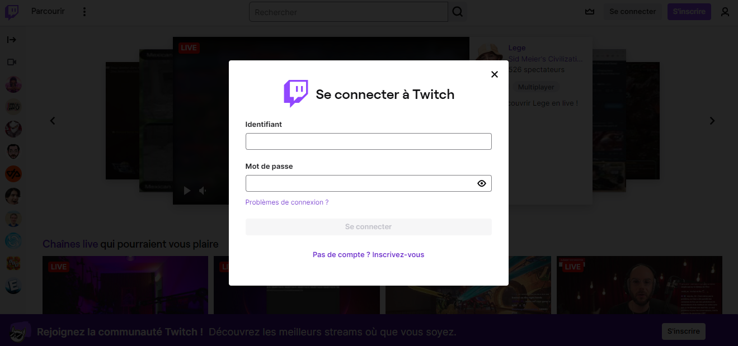738x346 pixels.
Task: Click the Se connecter header button
Action: click(632, 12)
